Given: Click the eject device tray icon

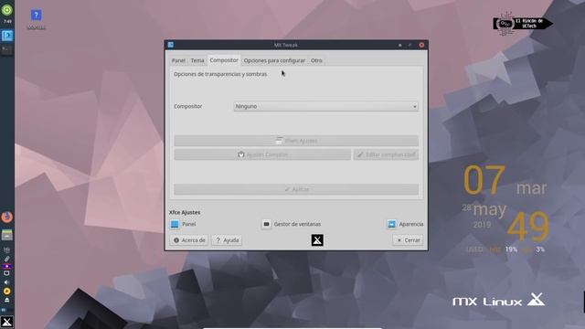Looking at the screenshot, I should coord(6,300).
